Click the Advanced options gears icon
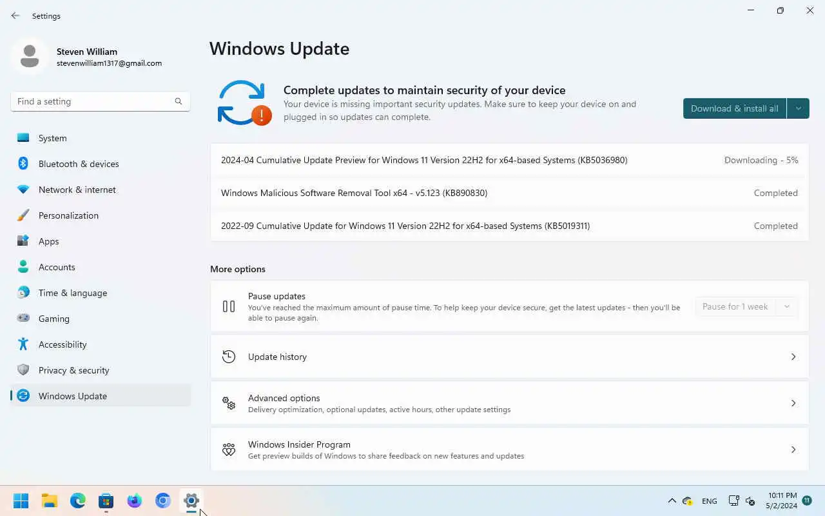Image resolution: width=825 pixels, height=516 pixels. (229, 403)
